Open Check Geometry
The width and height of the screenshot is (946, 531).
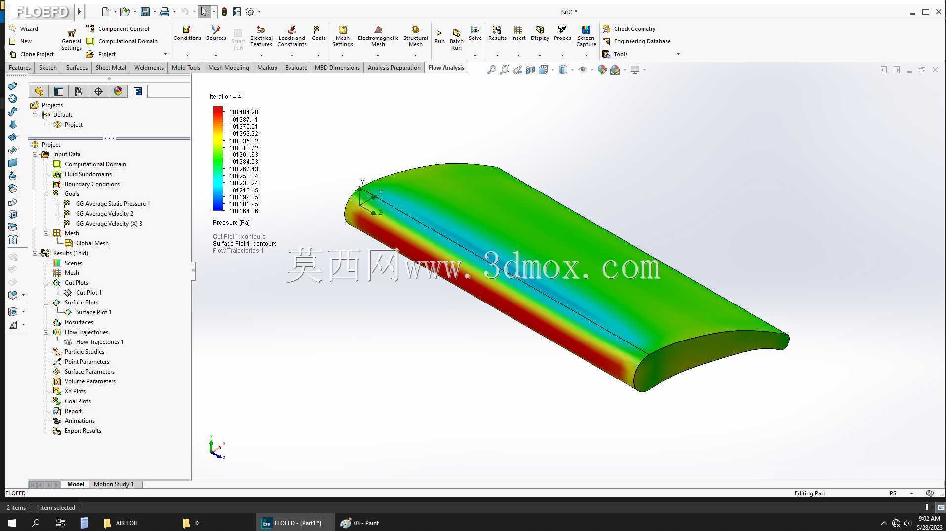click(629, 29)
